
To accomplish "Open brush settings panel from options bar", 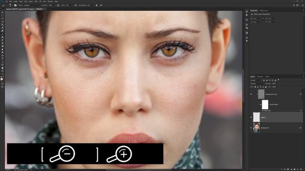I will [x=15, y=5].
